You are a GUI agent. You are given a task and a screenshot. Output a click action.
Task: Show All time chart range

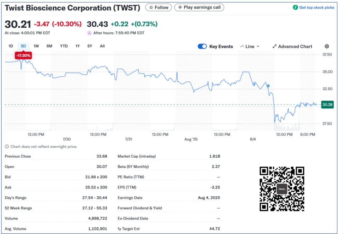[x=102, y=46]
